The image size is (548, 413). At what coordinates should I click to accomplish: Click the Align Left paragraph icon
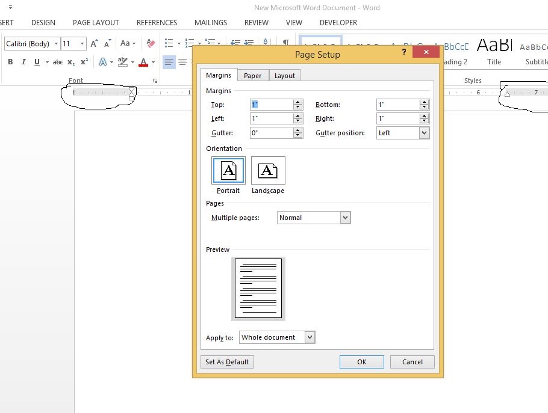(x=169, y=62)
